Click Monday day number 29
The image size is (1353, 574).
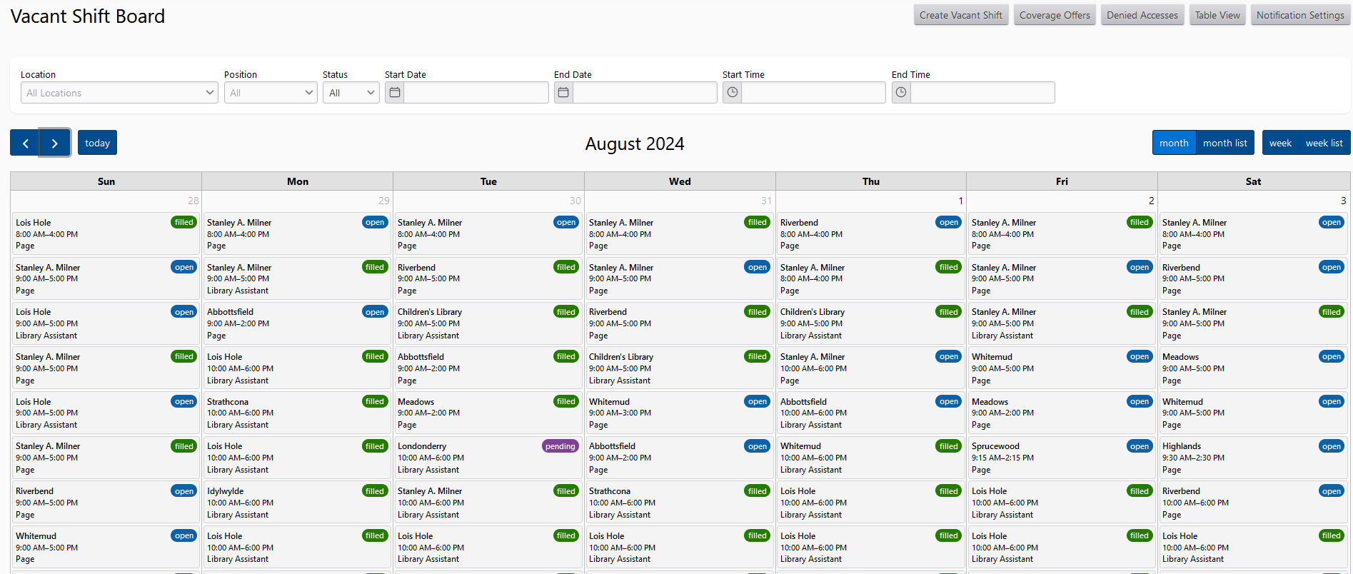tap(384, 201)
